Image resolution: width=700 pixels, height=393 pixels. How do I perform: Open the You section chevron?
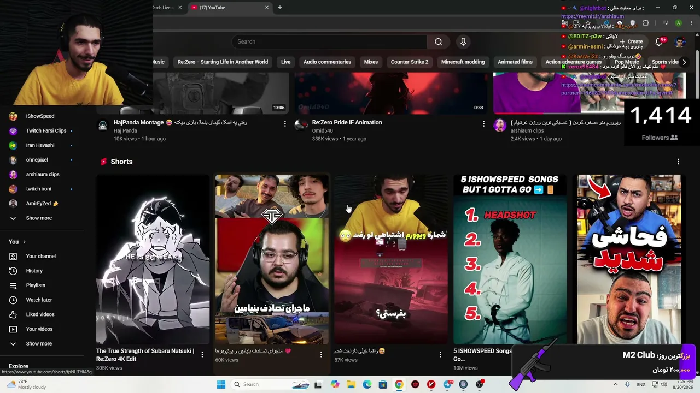click(x=24, y=242)
